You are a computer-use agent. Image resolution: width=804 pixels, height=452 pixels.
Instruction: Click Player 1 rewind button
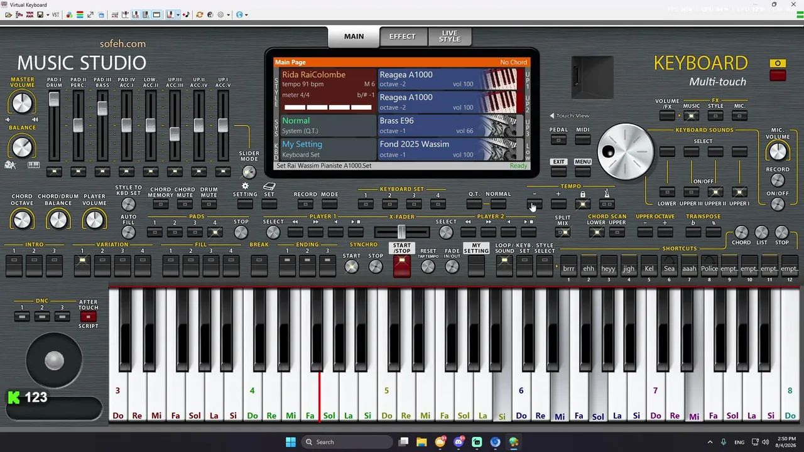click(295, 232)
